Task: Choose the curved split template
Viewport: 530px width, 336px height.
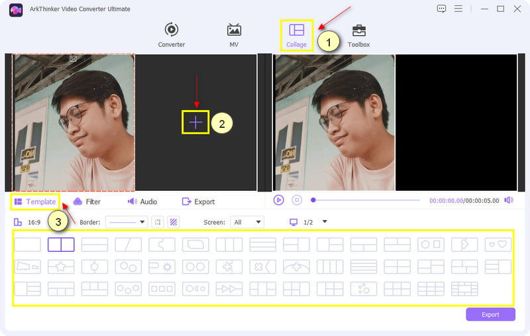Action: click(x=162, y=245)
